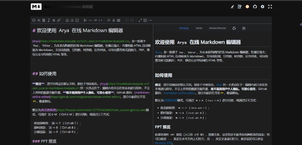Image resolution: width=302 pixels, height=145 pixels.
Task: Toggle italic formatting
Action: click(x=49, y=20)
